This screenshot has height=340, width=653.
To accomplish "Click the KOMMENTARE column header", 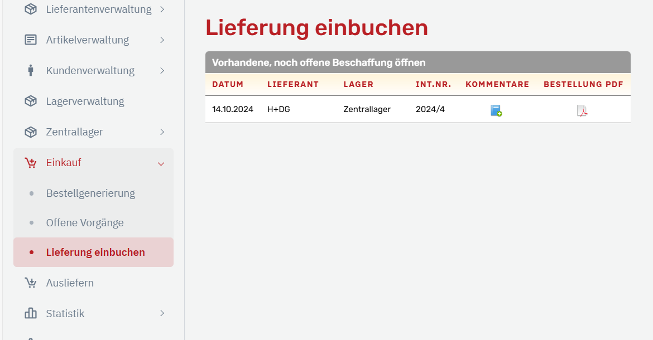I will pyautogui.click(x=497, y=84).
